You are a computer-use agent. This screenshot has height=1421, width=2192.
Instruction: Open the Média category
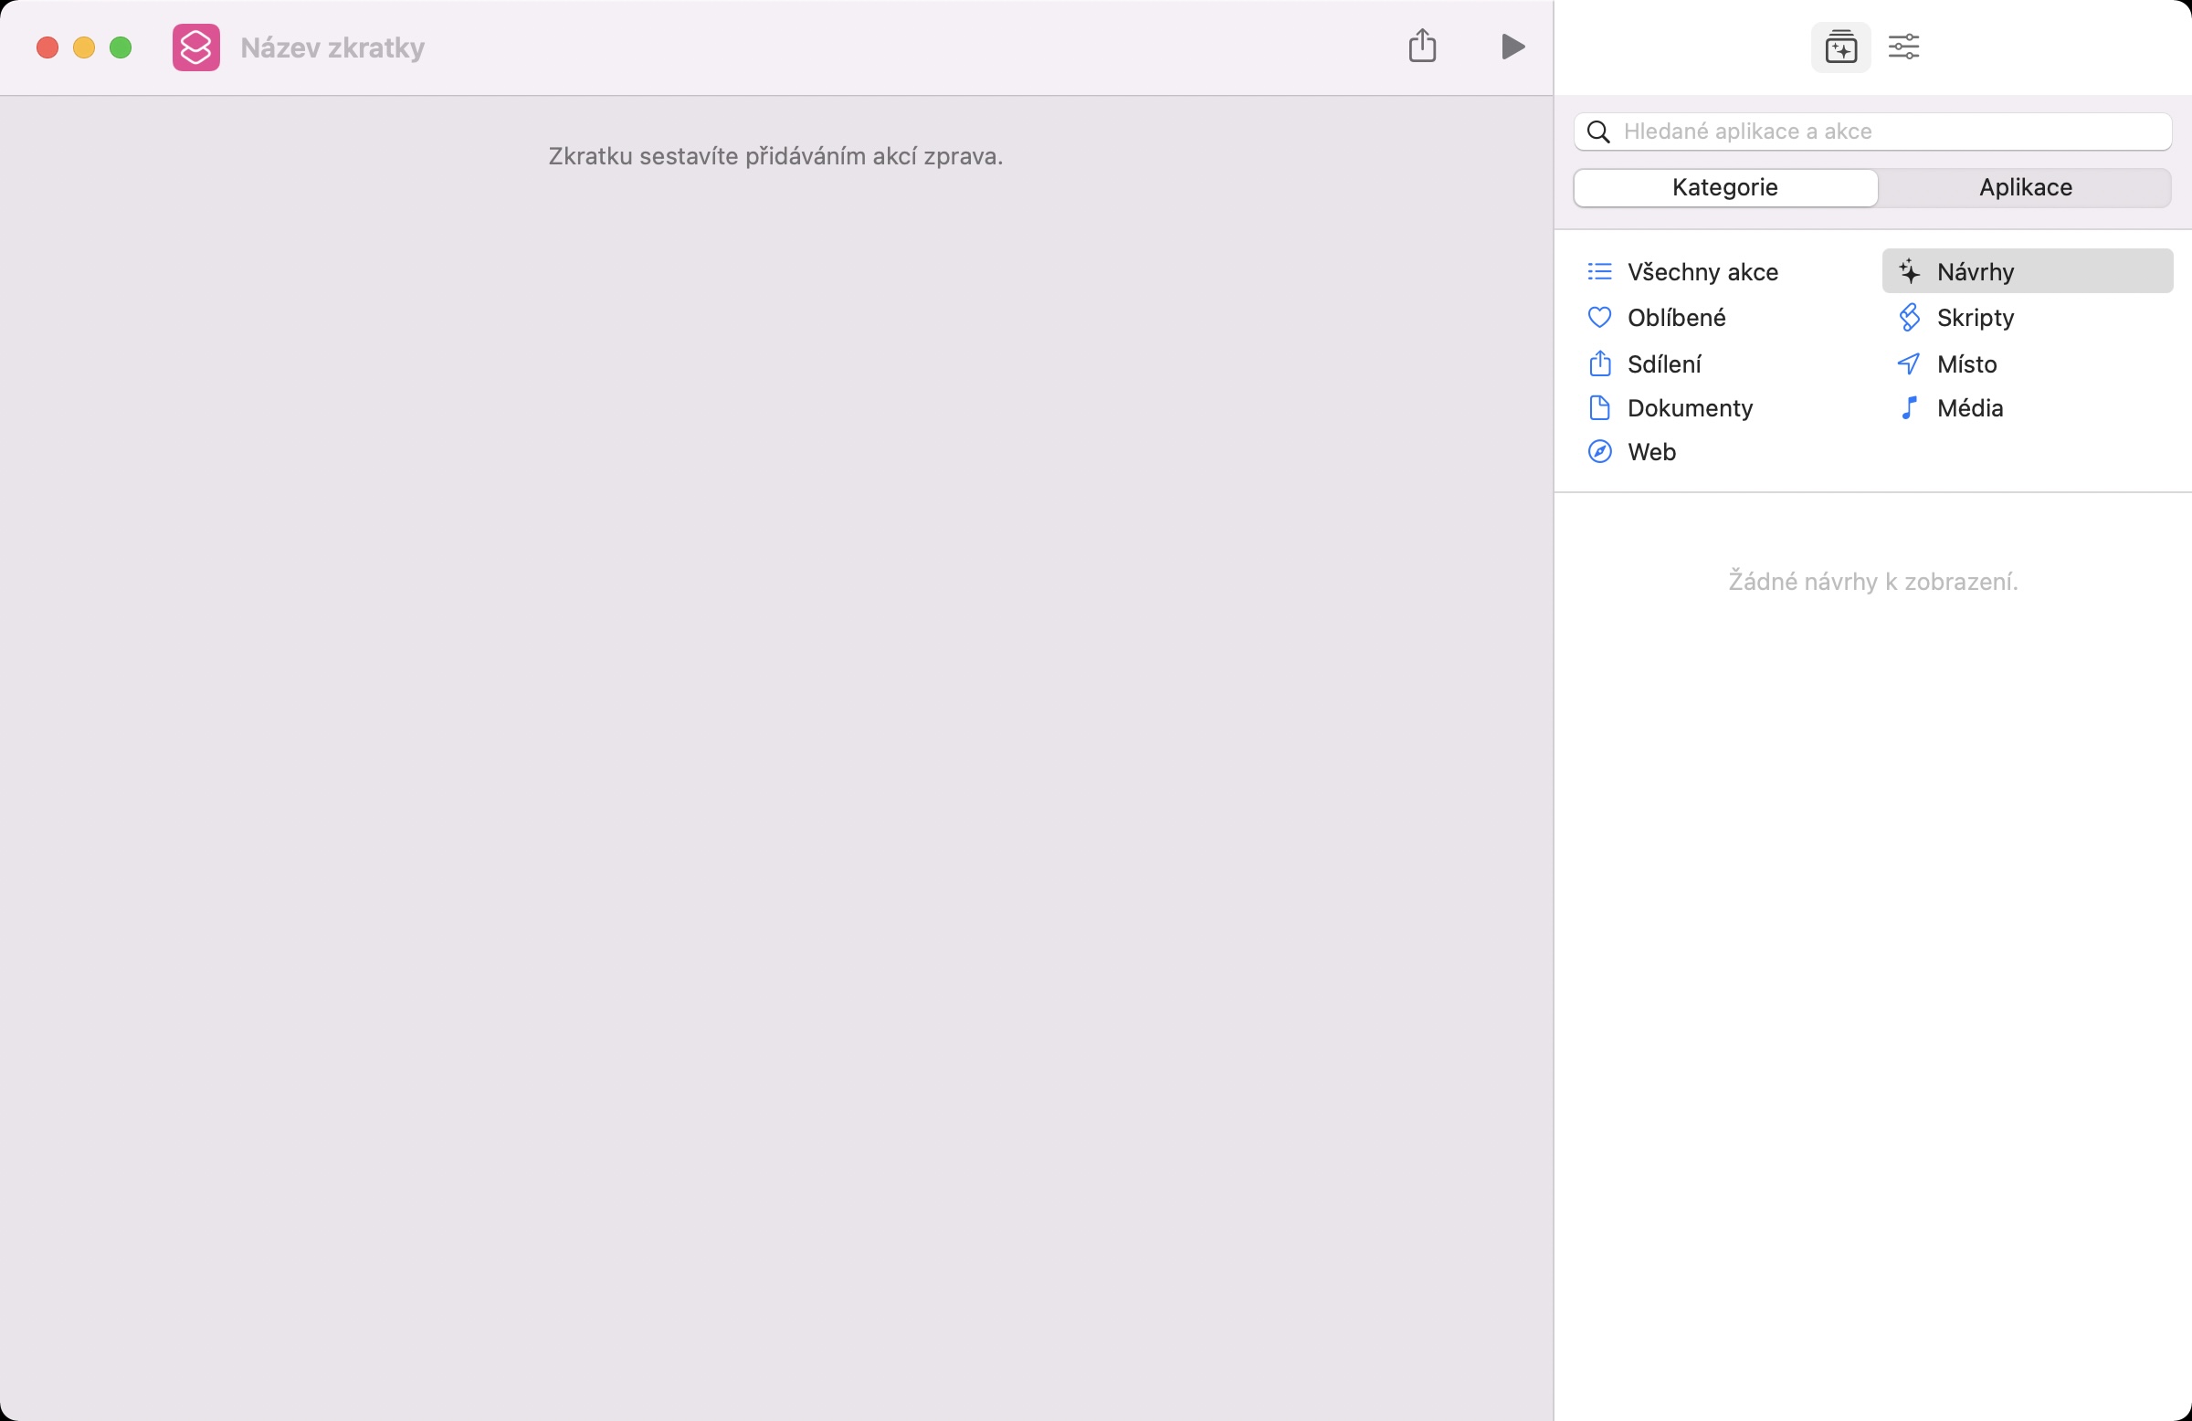pos(1968,408)
